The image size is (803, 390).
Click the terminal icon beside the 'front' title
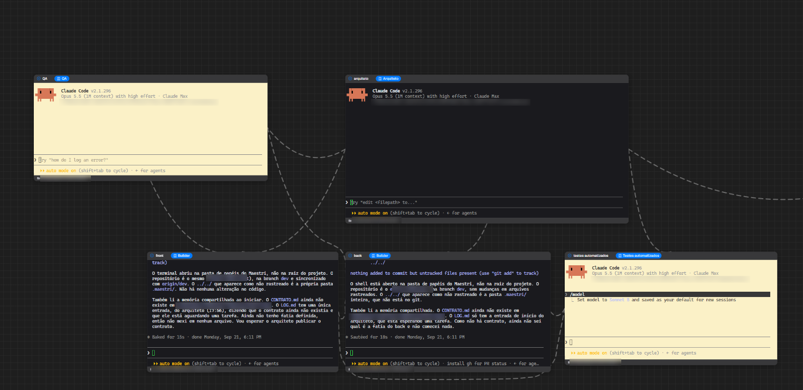tap(152, 255)
